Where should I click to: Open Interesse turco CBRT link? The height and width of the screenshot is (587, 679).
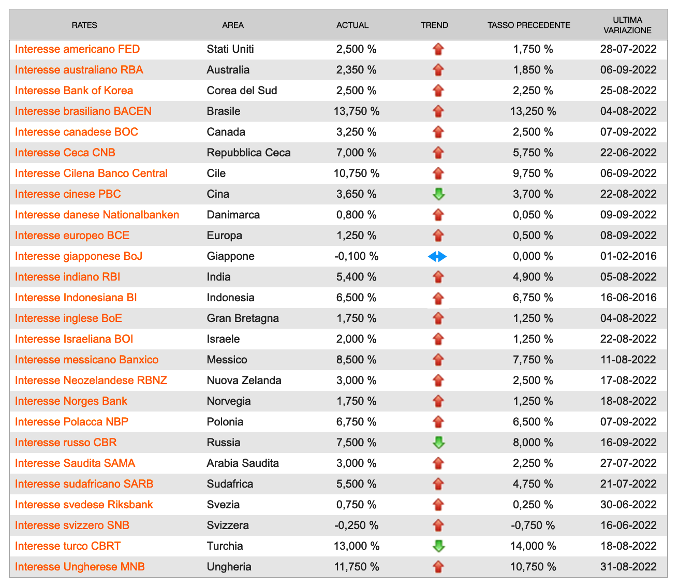[68, 546]
